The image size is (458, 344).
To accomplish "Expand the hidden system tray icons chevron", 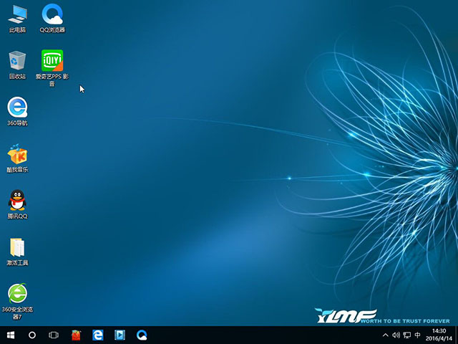I will (x=386, y=335).
